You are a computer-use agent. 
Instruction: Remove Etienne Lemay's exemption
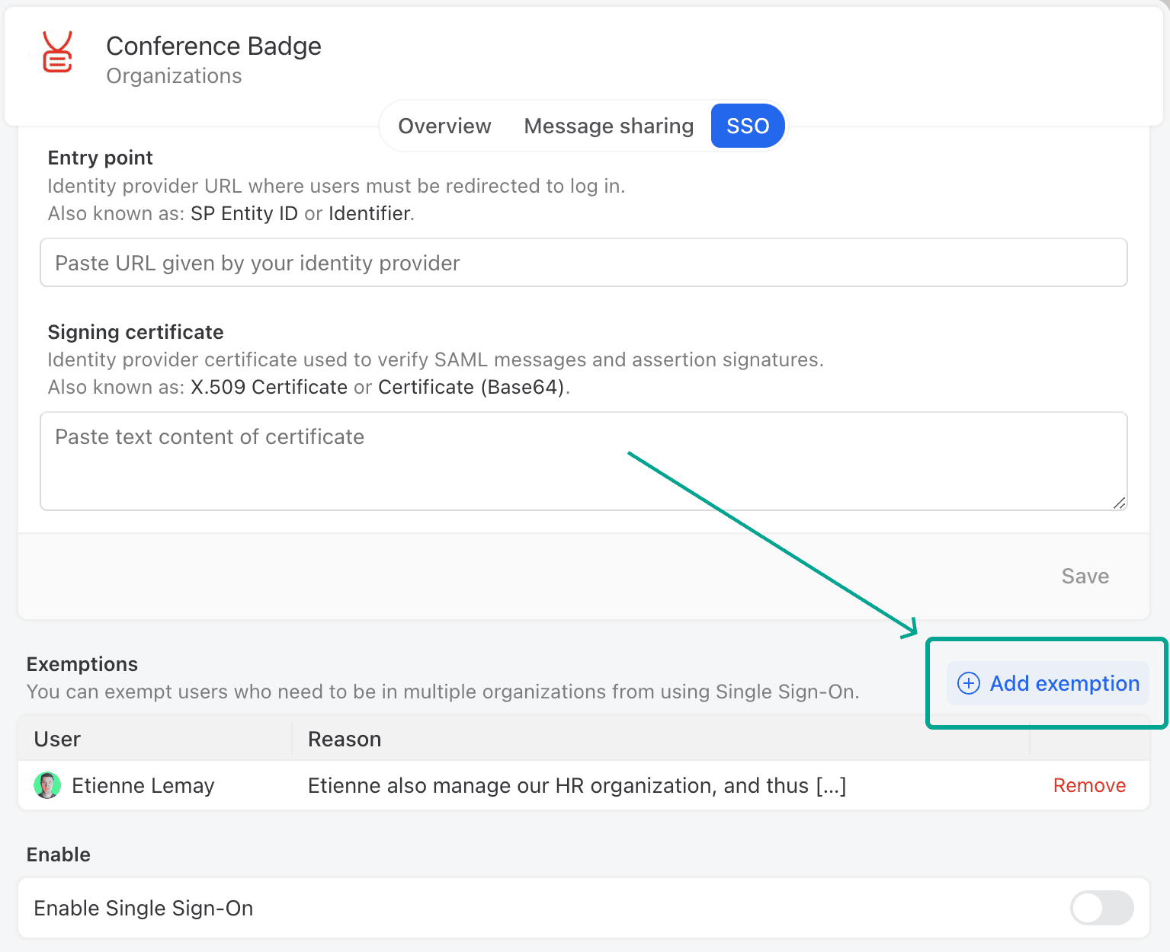click(1088, 785)
